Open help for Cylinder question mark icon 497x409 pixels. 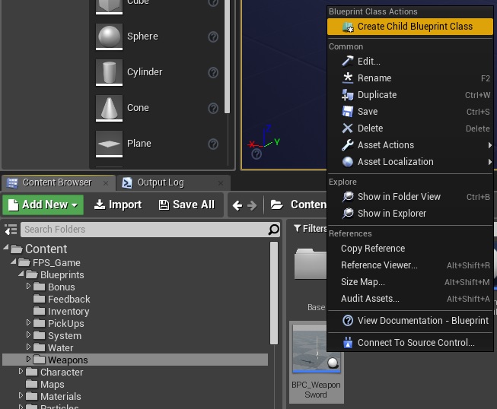(x=214, y=72)
